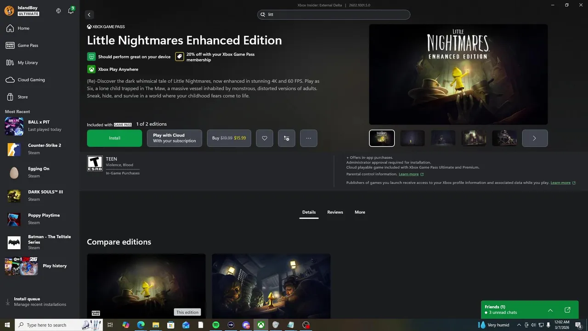588x331 pixels.
Task: Click the Xbox app taskbar icon
Action: pos(261,325)
